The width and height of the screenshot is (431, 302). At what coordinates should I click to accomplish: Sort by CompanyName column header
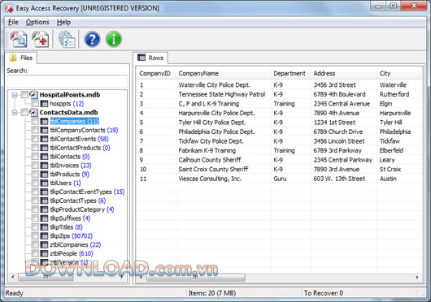[223, 74]
